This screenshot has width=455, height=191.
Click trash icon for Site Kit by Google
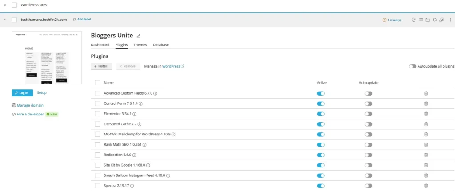[x=426, y=165]
